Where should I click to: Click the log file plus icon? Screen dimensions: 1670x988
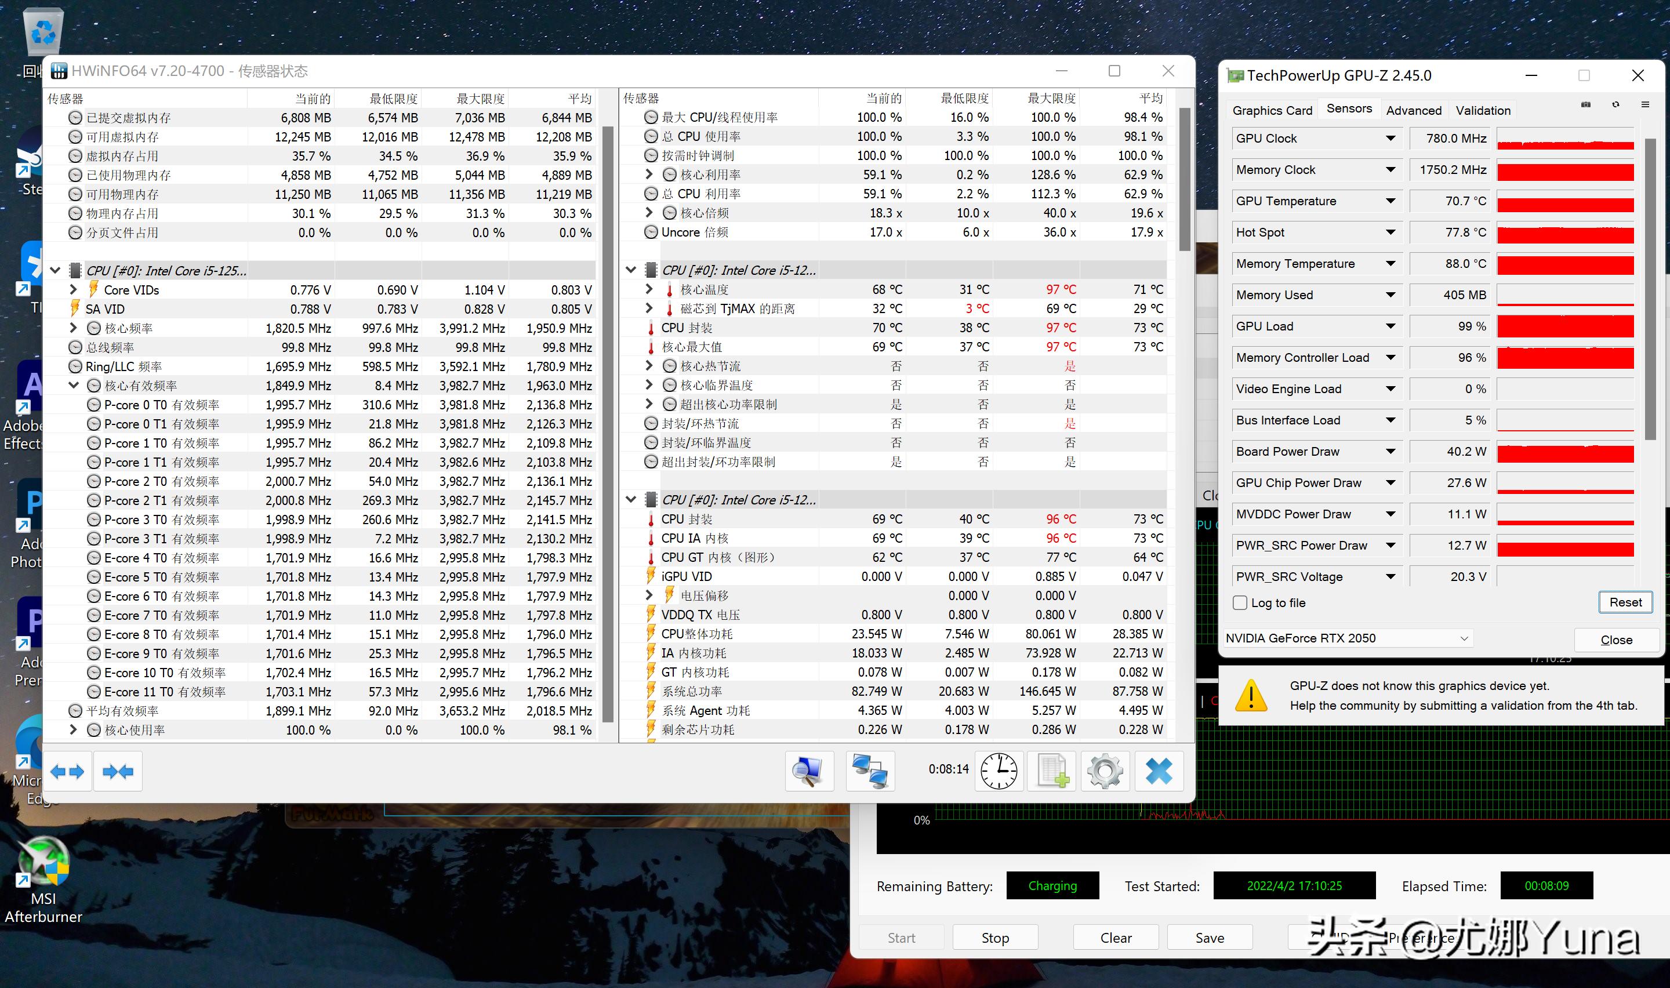point(1052,772)
